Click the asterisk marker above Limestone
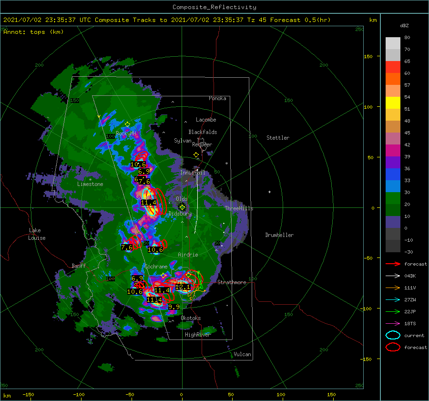 [90, 180]
